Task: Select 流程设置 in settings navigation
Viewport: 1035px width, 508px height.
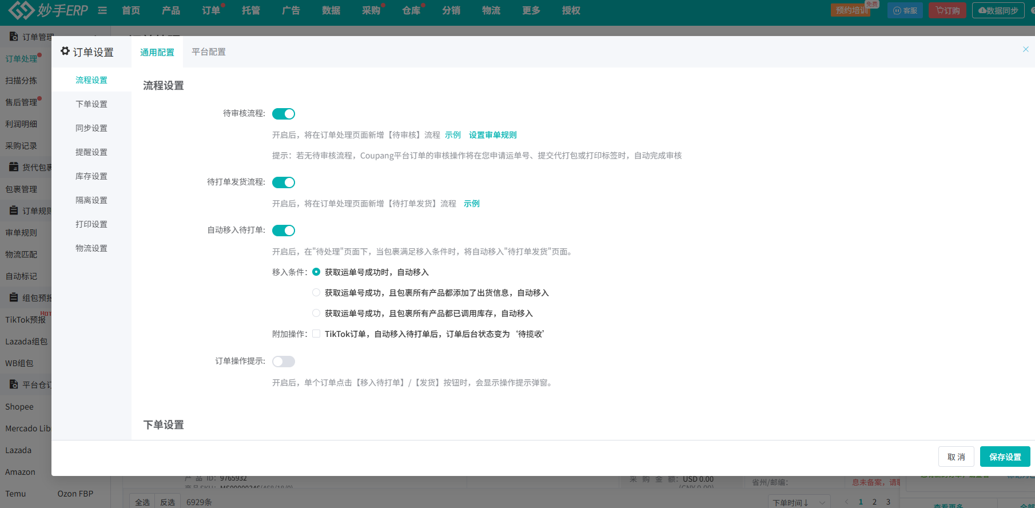Action: pos(91,80)
